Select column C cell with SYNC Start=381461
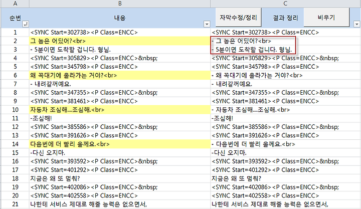Viewport: 361px width, 209px height. (286, 101)
